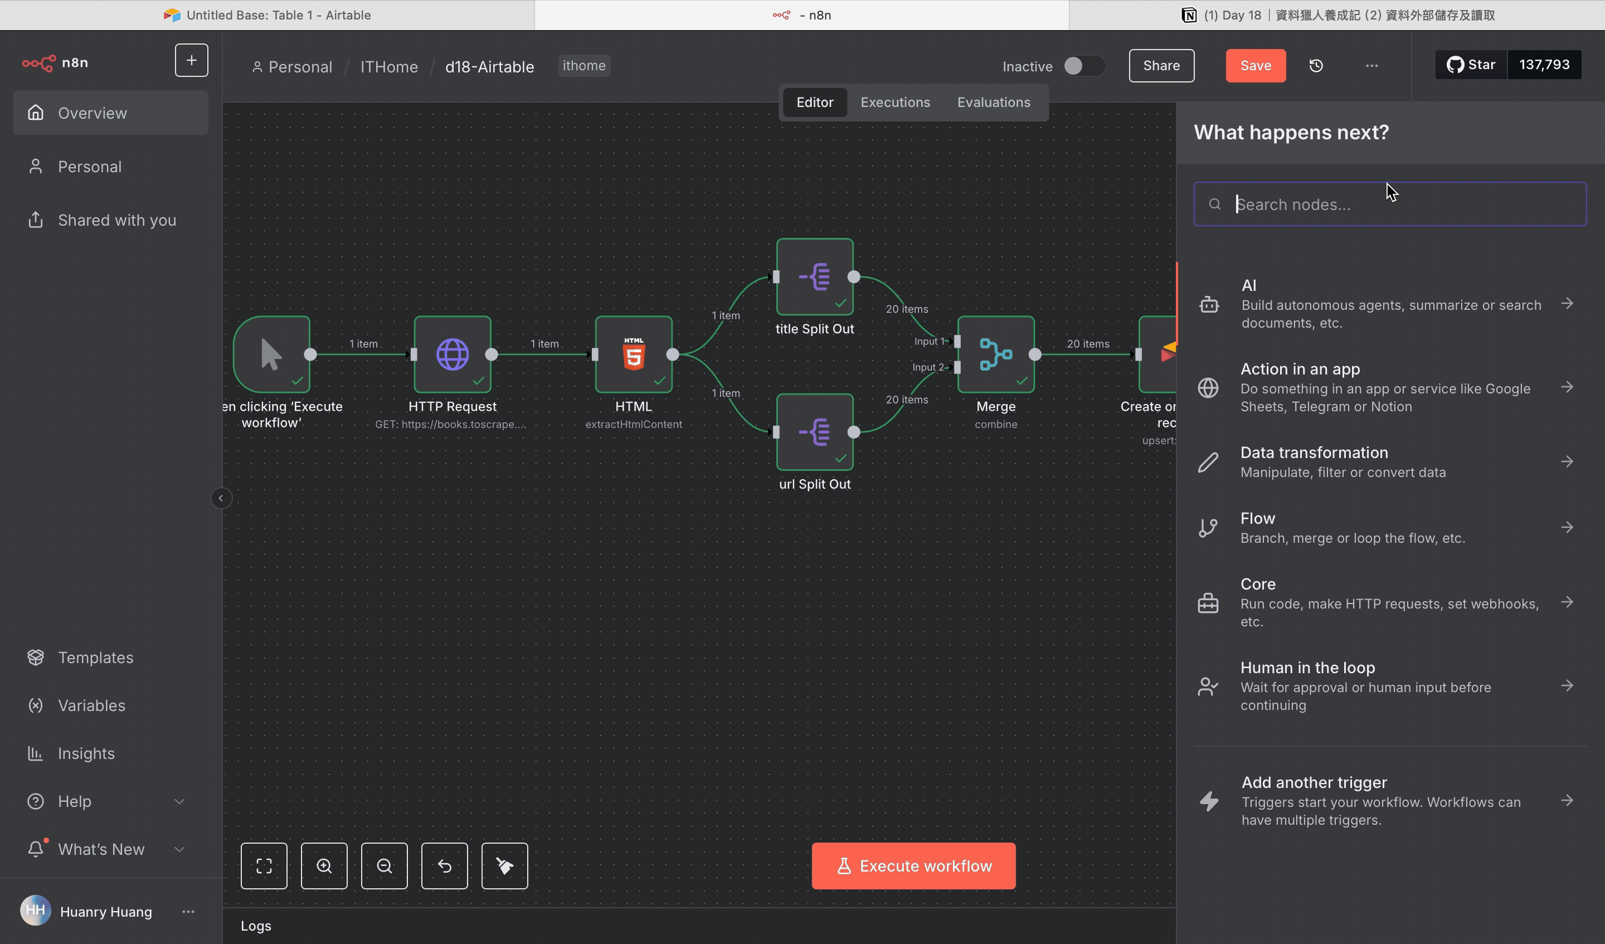The width and height of the screenshot is (1605, 944).
Task: Select the n8n browser tab
Action: coord(802,14)
